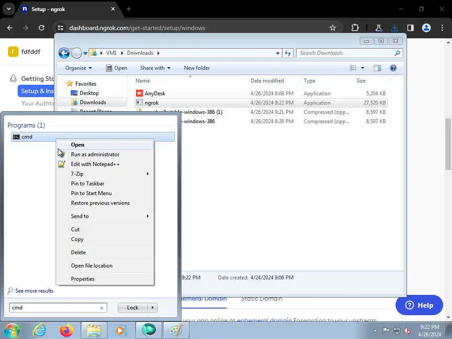Screen dimensions: 452x339
Task: Open the shutdown options arrow beside Lock
Action: point(152,308)
